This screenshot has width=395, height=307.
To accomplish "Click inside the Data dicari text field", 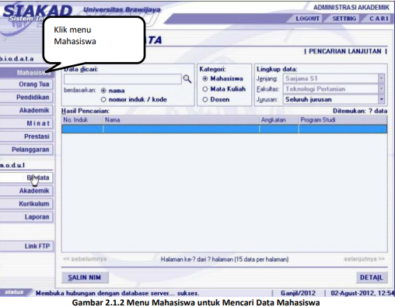I will point(123,79).
